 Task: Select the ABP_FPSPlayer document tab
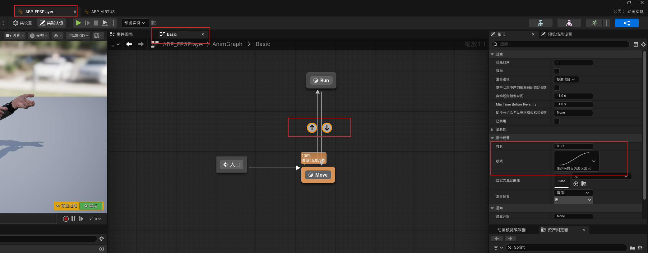click(46, 11)
